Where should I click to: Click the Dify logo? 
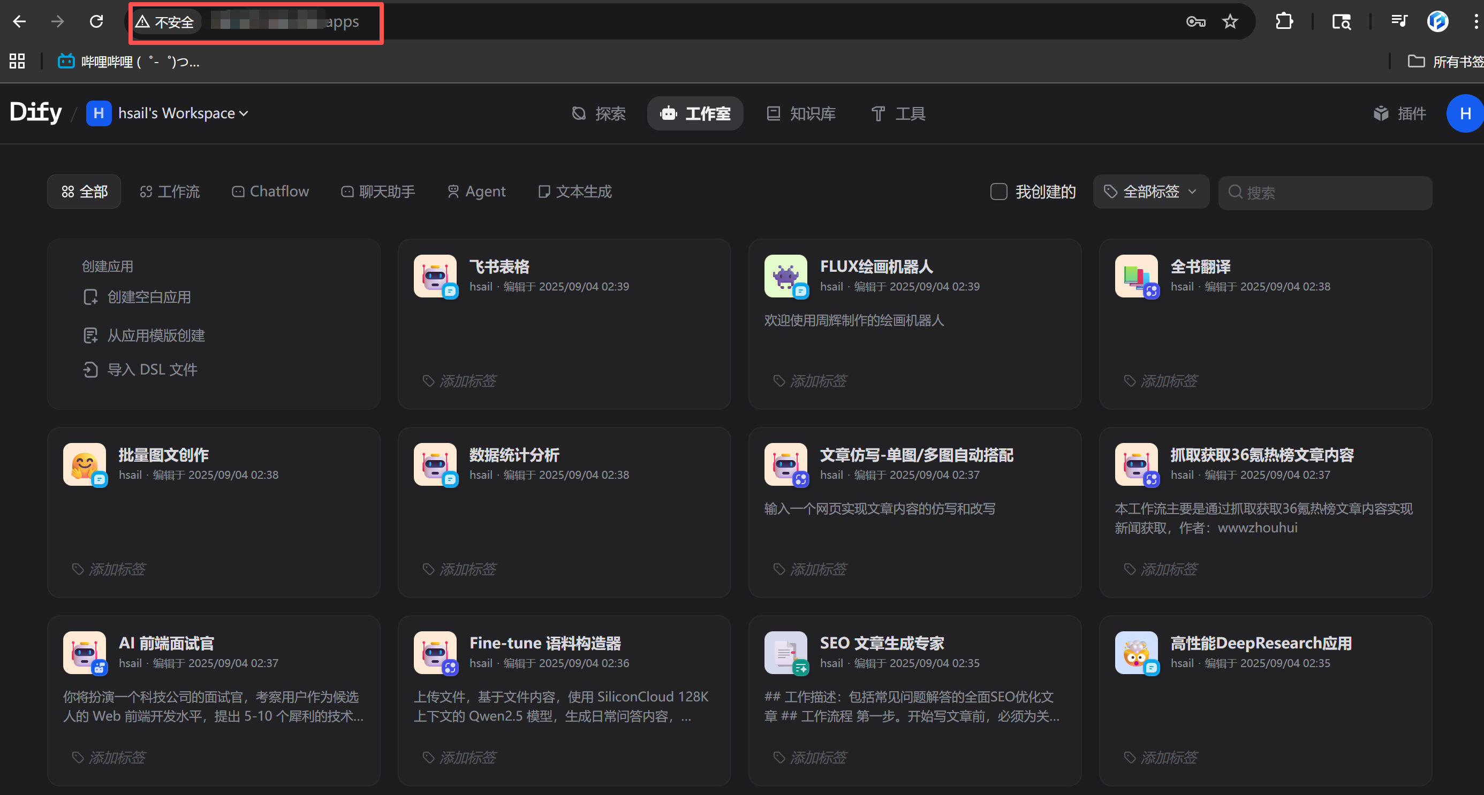coord(36,113)
